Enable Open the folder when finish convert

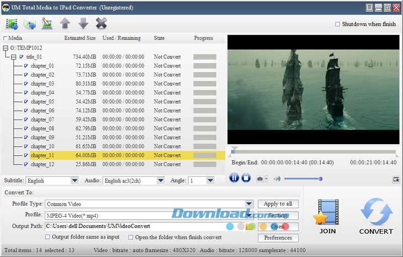click(x=131, y=237)
